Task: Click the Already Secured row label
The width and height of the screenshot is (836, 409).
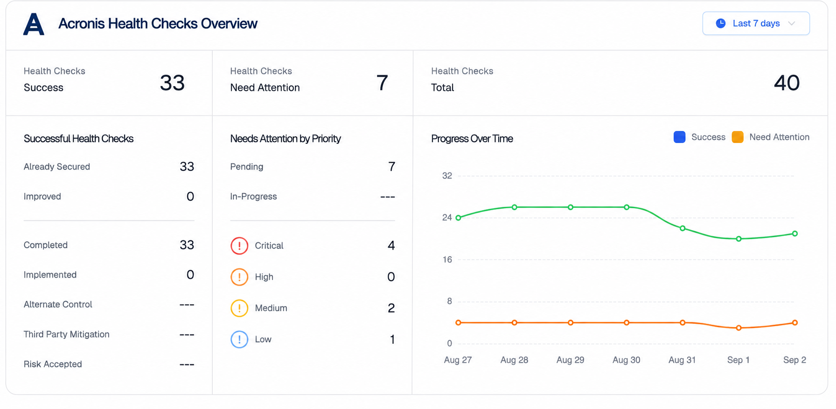Action: (x=57, y=167)
